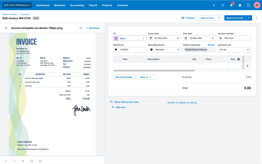Screen dimensions: 262x164
Task: Expand the Amounts are No tax dropdown
Action: coord(234,50)
